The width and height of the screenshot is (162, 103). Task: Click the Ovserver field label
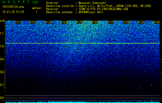52,3
